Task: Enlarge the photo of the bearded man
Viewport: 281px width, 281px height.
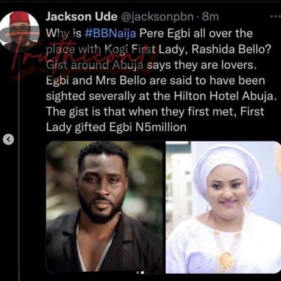Action: (105, 207)
